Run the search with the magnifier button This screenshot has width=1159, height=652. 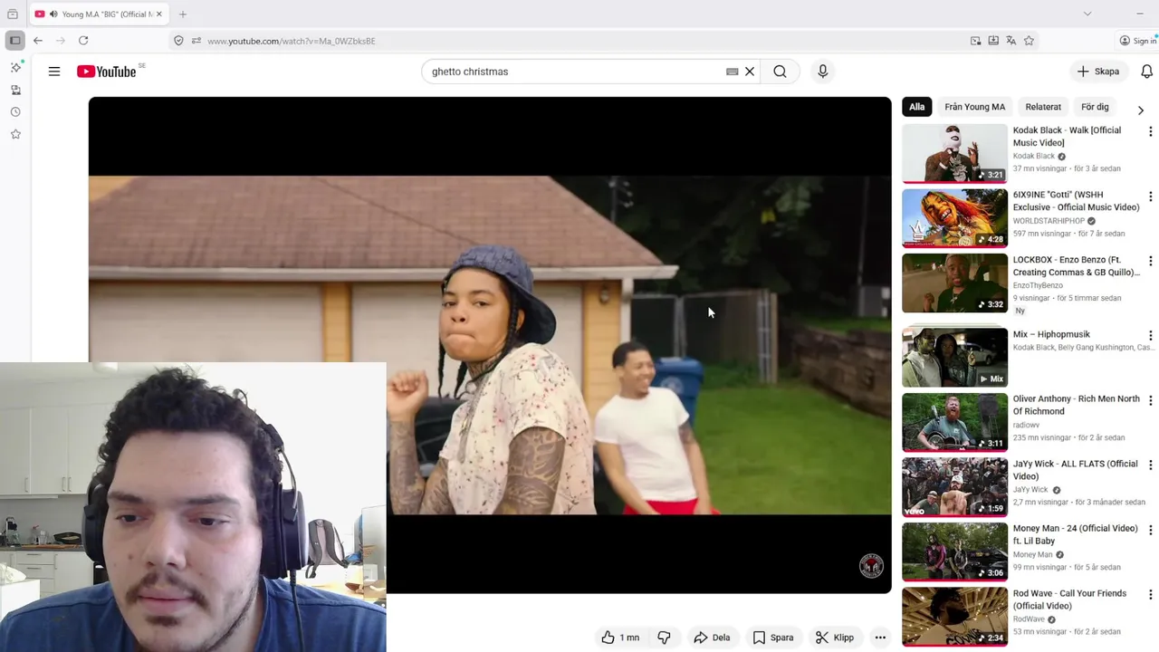coord(780,72)
